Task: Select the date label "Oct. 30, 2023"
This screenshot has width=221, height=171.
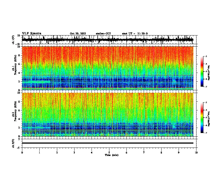Action: click(x=78, y=34)
